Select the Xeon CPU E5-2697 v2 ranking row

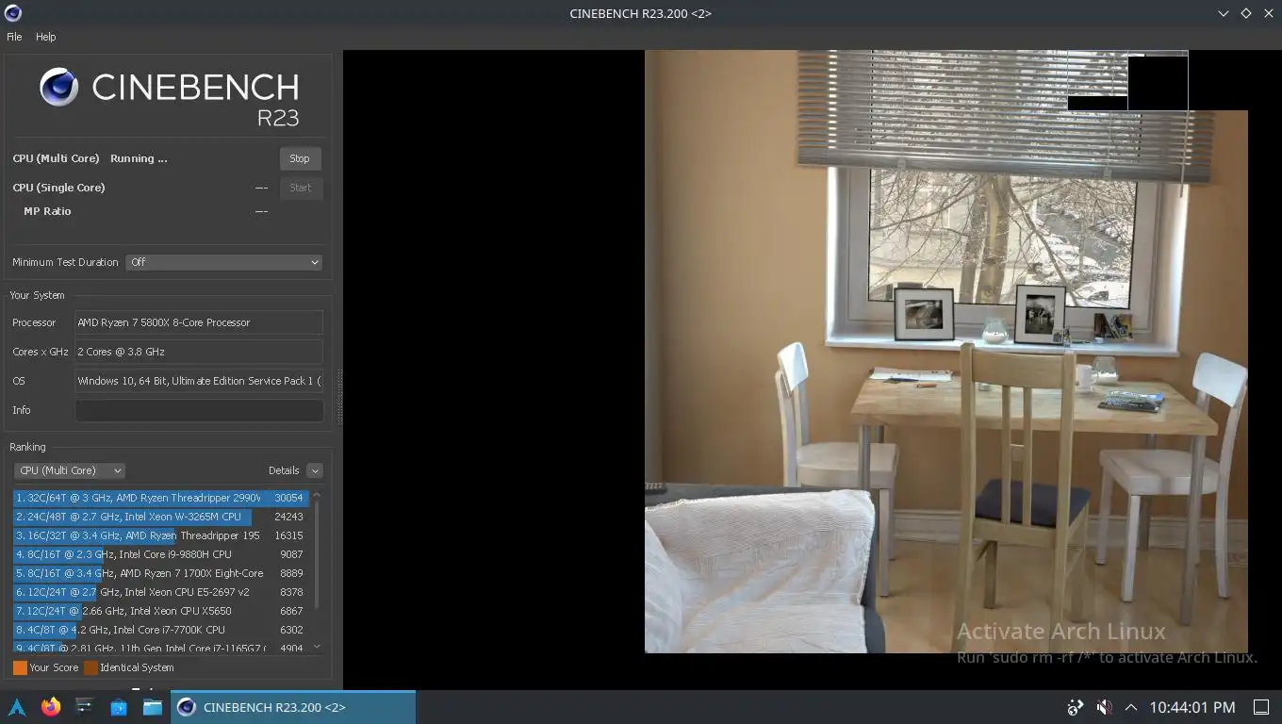coord(160,592)
